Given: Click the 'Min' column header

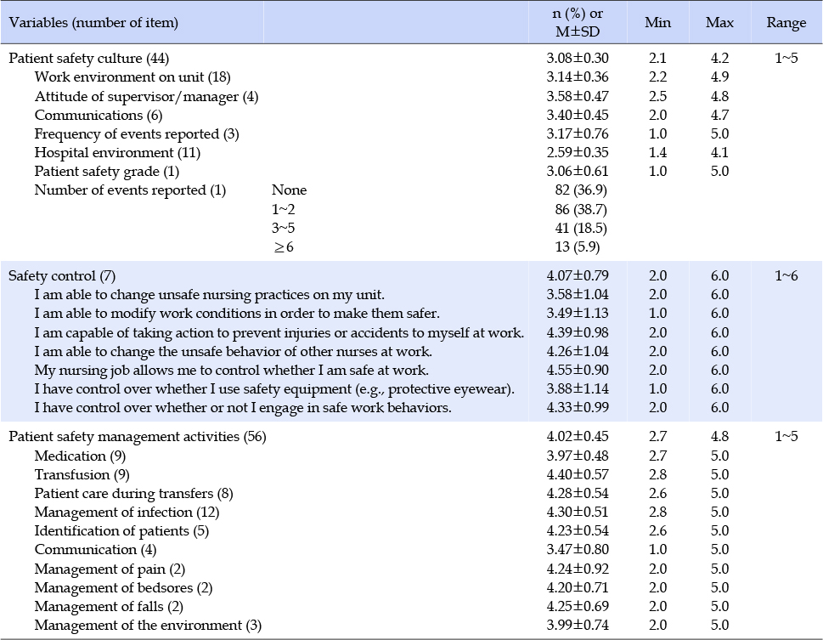Looking at the screenshot, I should [x=657, y=22].
